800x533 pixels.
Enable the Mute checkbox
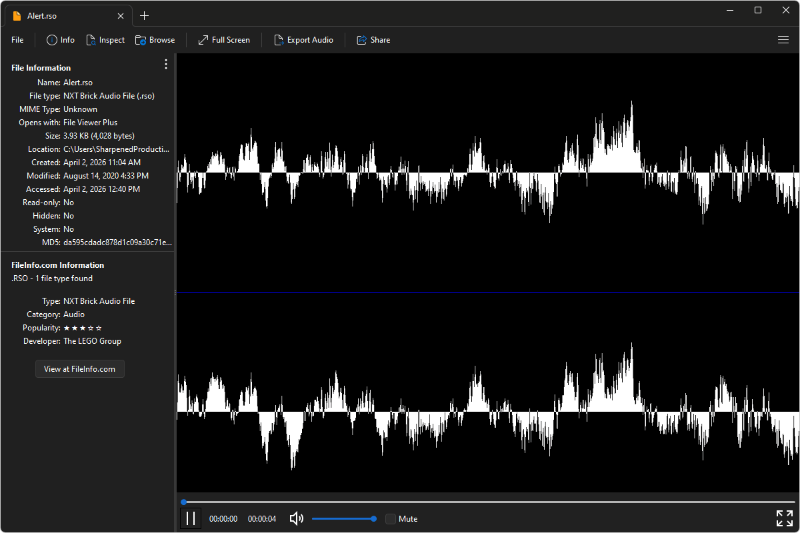[x=390, y=518]
